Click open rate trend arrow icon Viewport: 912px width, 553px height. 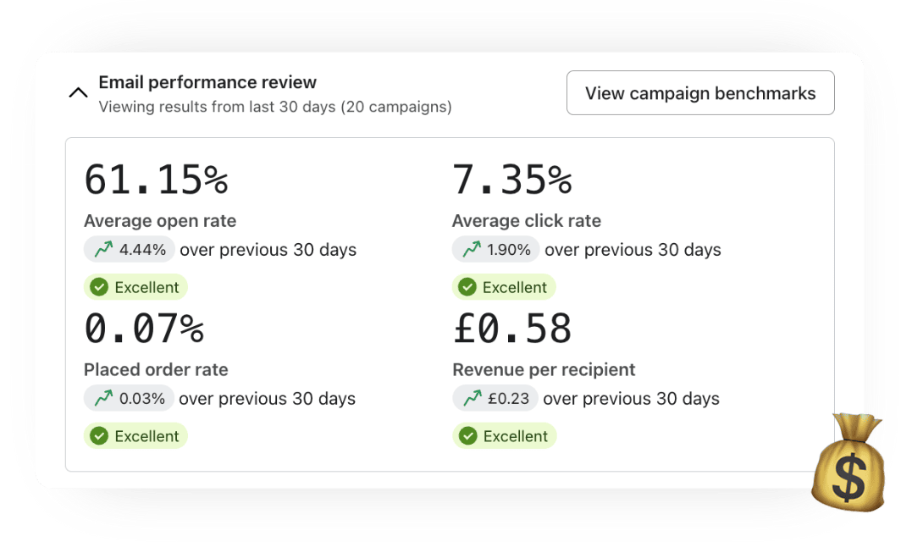point(104,250)
